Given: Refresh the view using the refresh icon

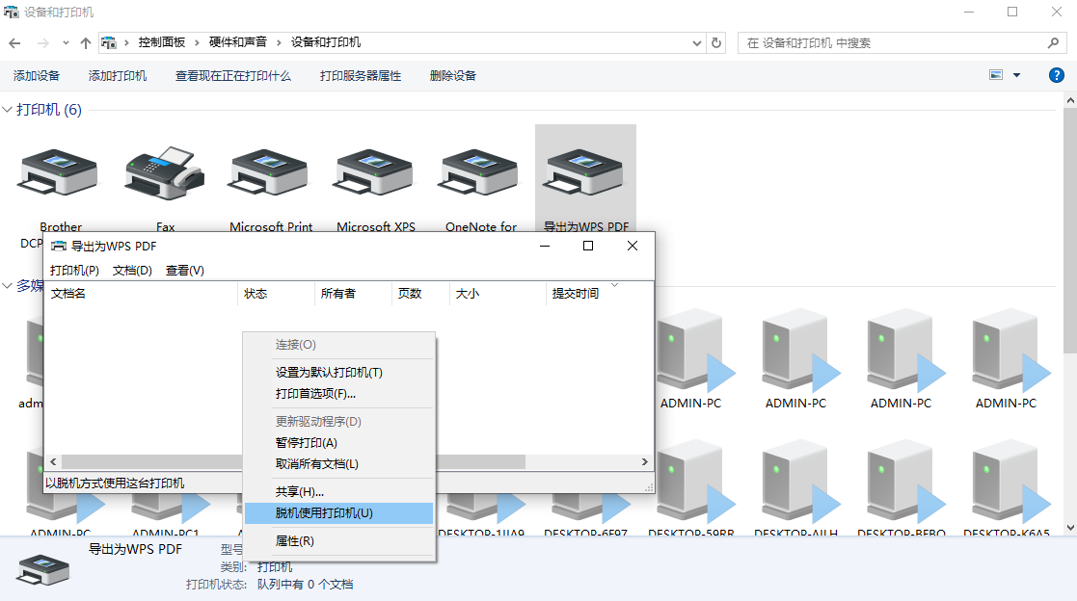Looking at the screenshot, I should 714,42.
